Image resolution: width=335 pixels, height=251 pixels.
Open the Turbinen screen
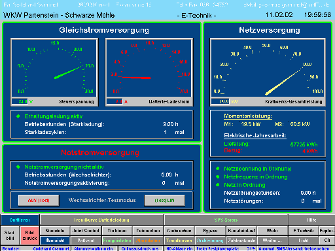click(117, 231)
